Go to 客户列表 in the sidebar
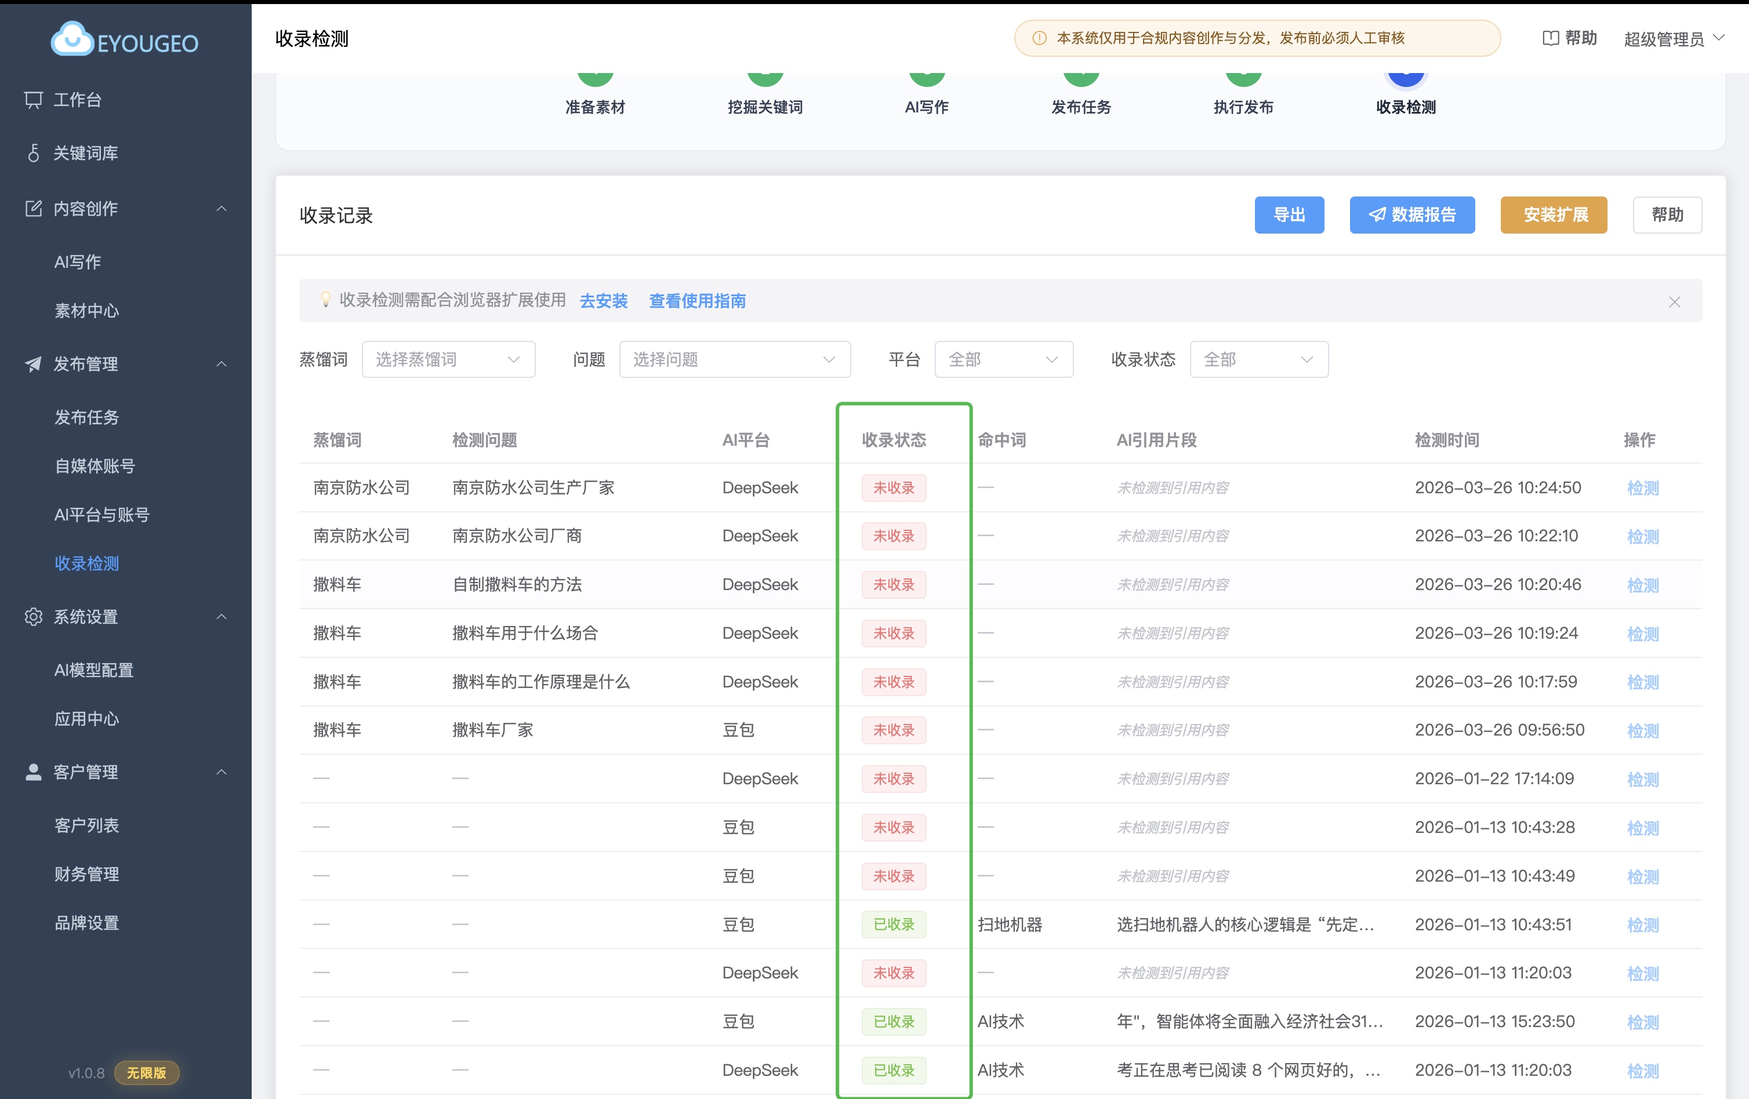Image resolution: width=1749 pixels, height=1099 pixels. click(x=86, y=825)
